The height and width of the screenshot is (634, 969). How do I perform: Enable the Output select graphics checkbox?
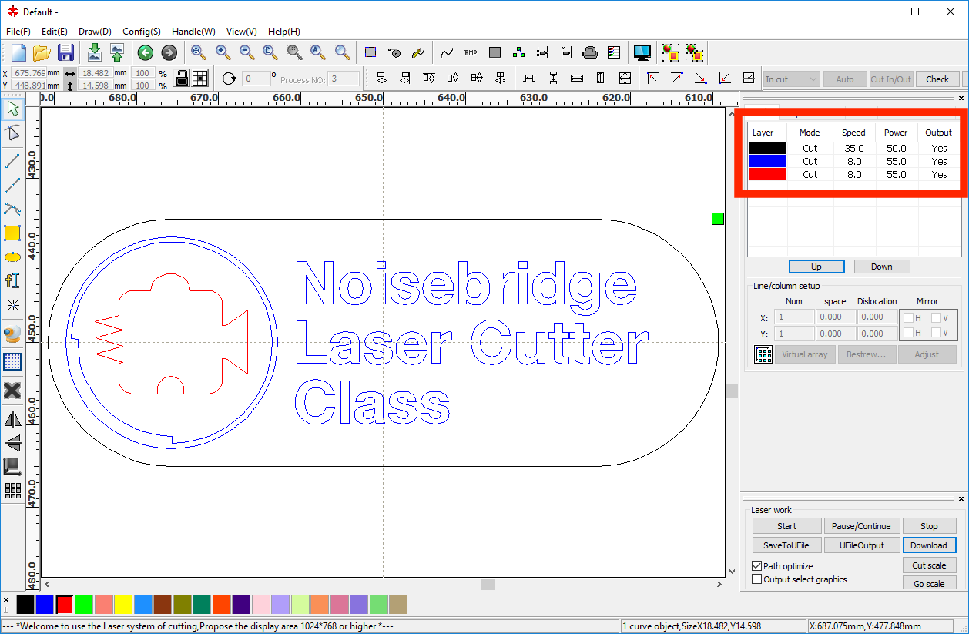757,579
